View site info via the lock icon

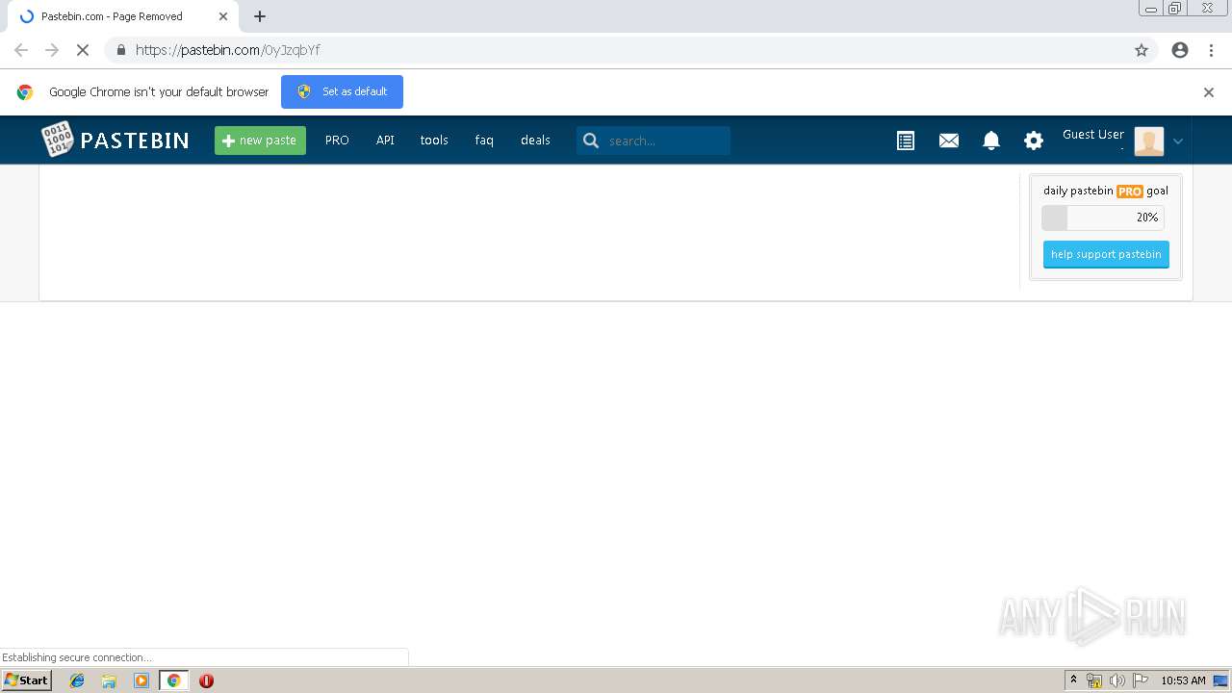(x=120, y=50)
